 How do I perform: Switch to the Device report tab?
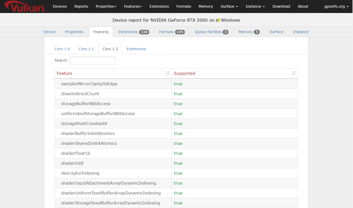tap(49, 32)
